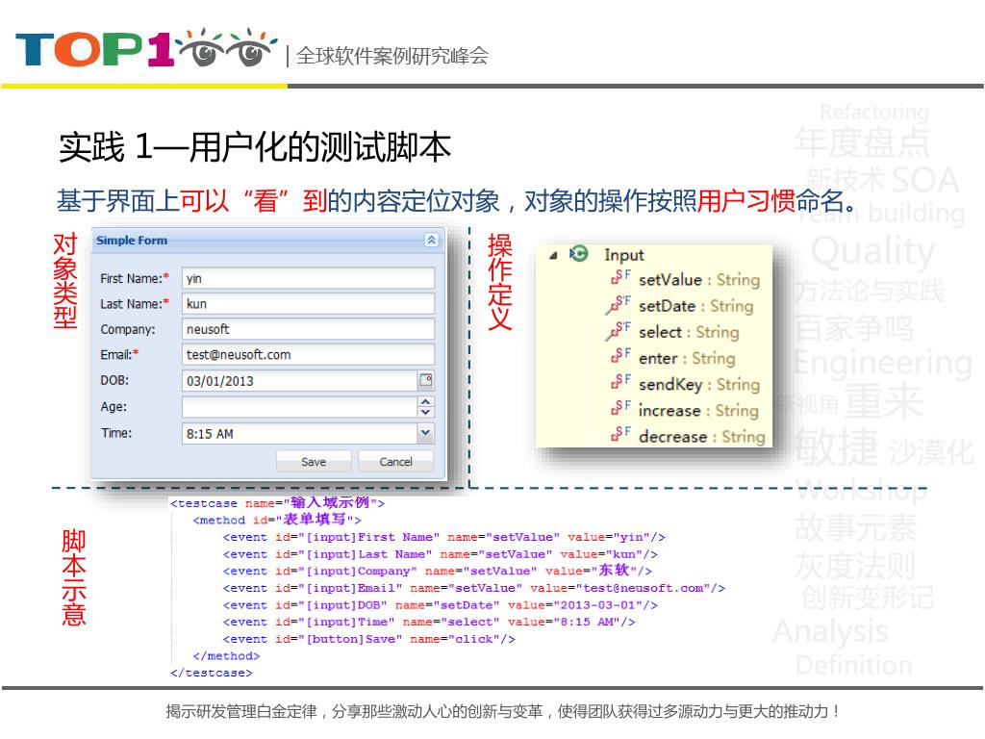
Task: Click the Last Name field containing kun
Action: pyautogui.click(x=308, y=303)
